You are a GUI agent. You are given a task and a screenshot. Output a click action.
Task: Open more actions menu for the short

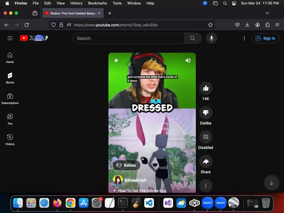pos(206,186)
